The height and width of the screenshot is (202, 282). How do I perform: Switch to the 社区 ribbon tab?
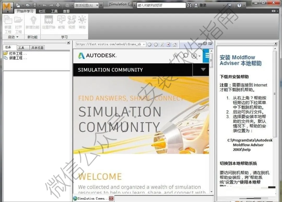coord(42,11)
